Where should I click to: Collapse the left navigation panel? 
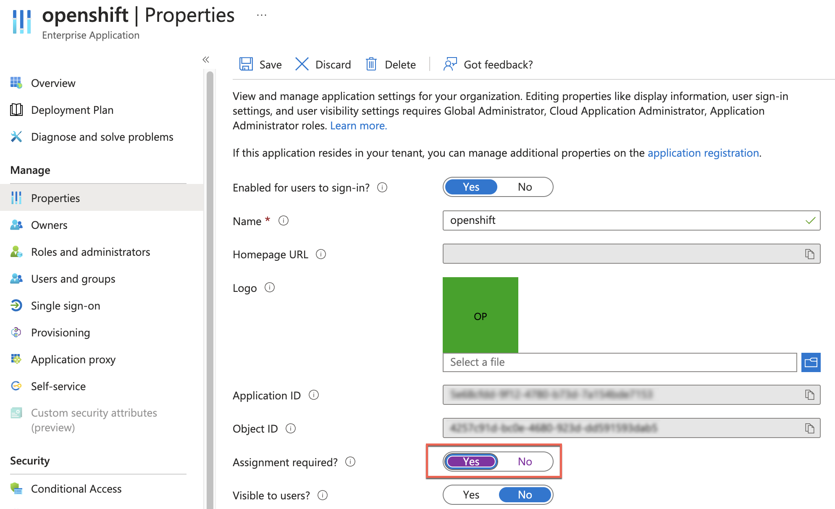point(206,59)
